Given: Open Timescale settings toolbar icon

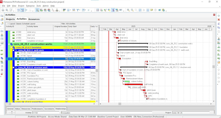Looking at the screenshot, I should [73, 10].
